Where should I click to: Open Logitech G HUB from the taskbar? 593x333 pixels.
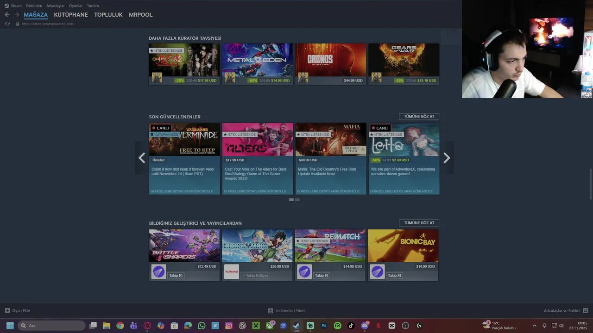pyautogui.click(x=419, y=326)
